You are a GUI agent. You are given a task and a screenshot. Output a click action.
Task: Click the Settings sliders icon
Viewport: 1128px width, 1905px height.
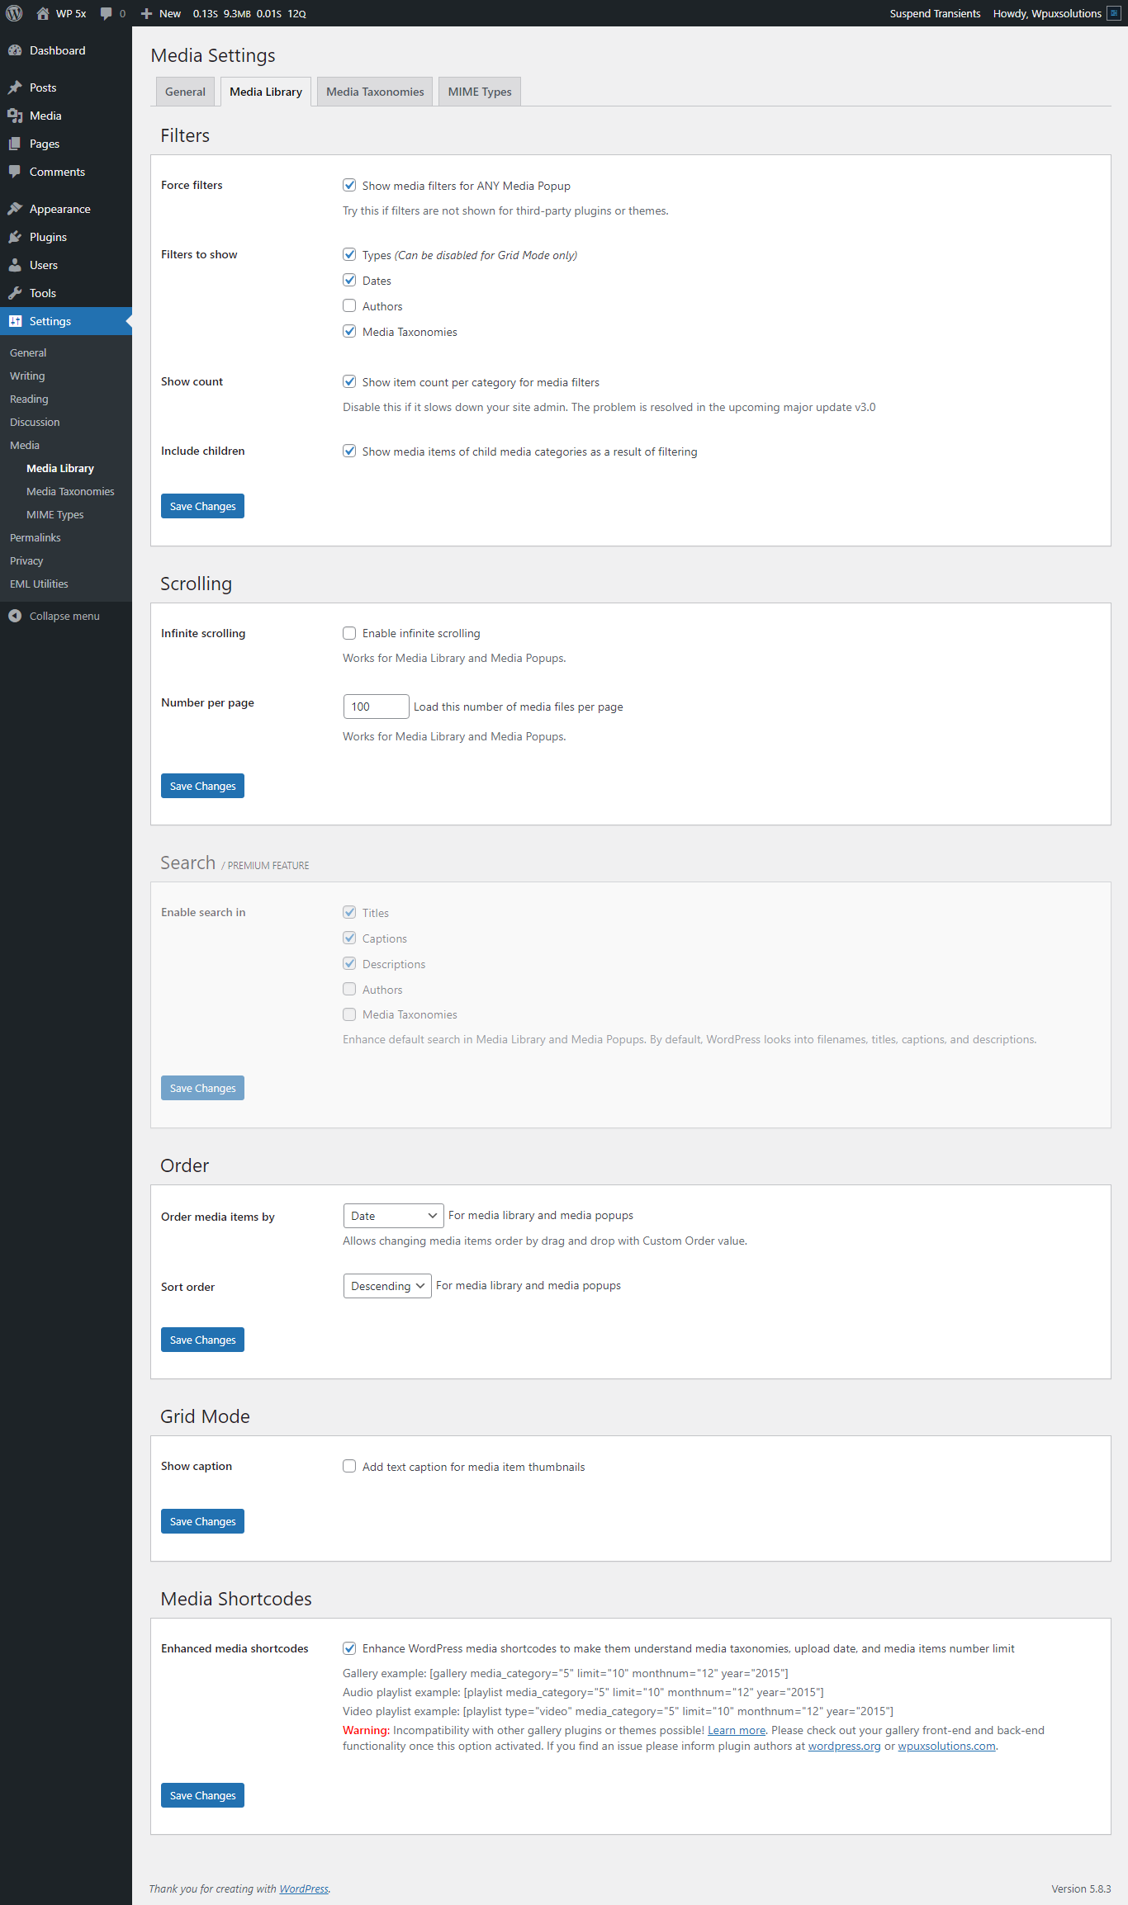pyautogui.click(x=15, y=321)
